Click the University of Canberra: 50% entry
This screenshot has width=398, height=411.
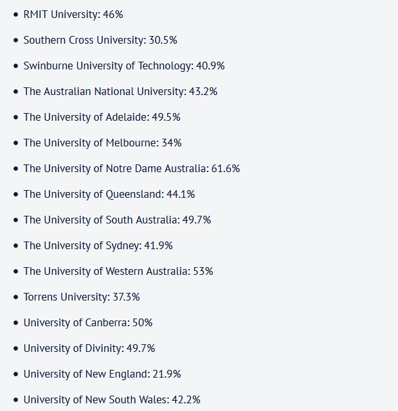(x=88, y=322)
